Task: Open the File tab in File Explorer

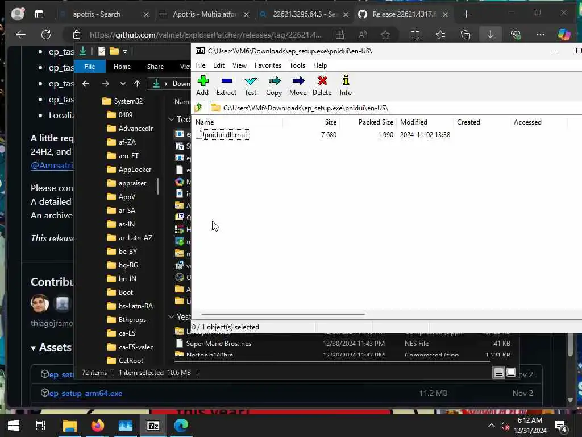Action: (x=90, y=67)
